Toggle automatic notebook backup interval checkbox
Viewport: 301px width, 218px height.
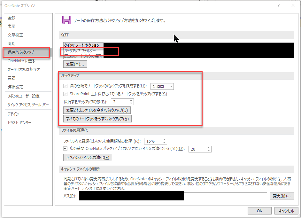click(66, 86)
